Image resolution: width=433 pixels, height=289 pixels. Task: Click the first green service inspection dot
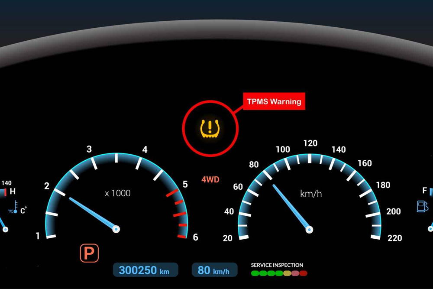click(x=255, y=273)
